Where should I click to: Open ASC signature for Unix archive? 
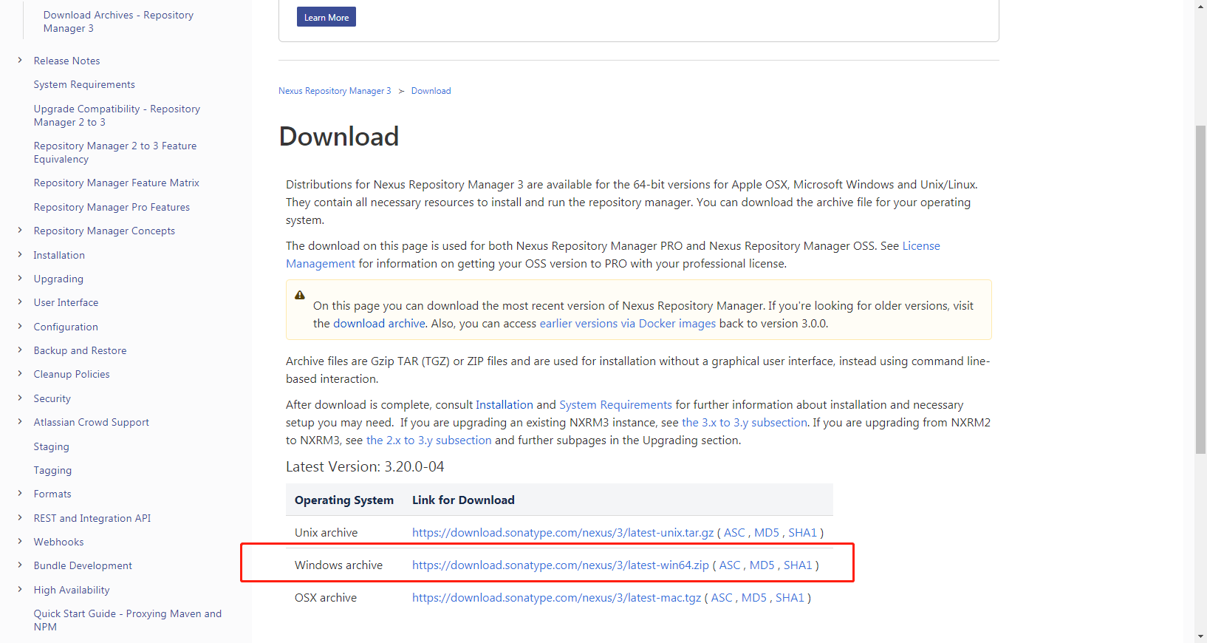[734, 533]
